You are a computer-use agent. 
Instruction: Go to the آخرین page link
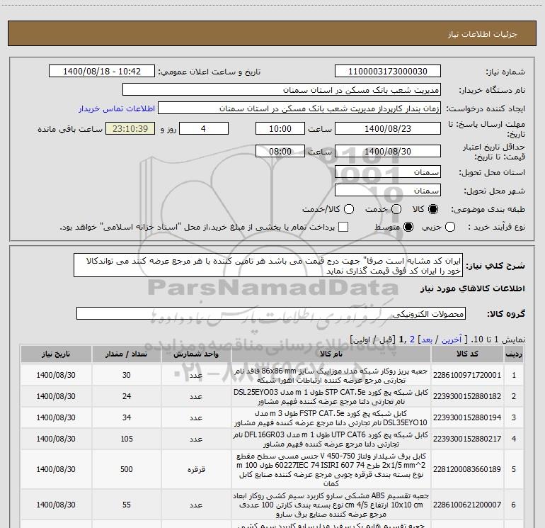[x=452, y=339]
